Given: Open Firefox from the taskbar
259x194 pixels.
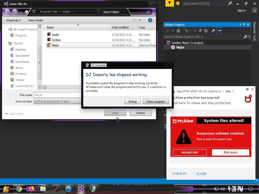Looking at the screenshot, I should pyautogui.click(x=31, y=189).
